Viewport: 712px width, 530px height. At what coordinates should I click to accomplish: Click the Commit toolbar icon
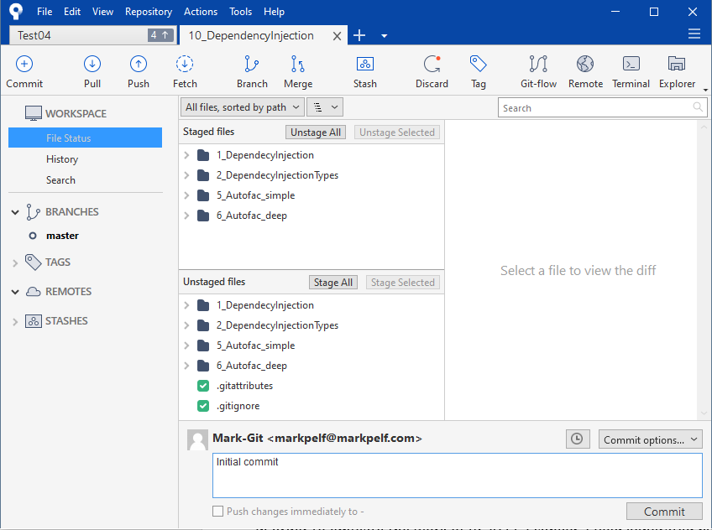coord(24,64)
